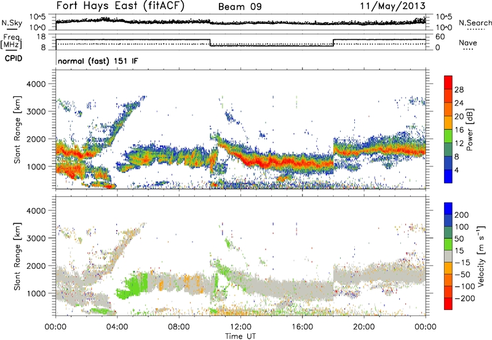Pick the red bottom segment of the Velocity colorbar
Viewport: 492px width, 340px height.
(x=448, y=304)
